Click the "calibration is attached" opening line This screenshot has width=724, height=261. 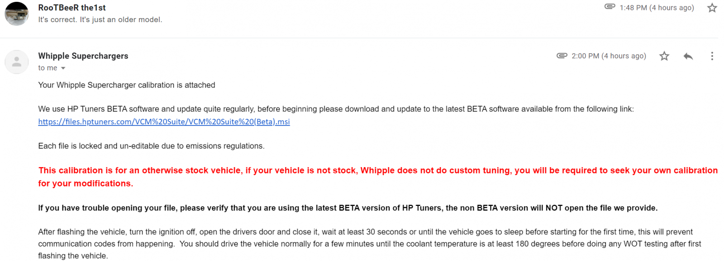tap(127, 85)
